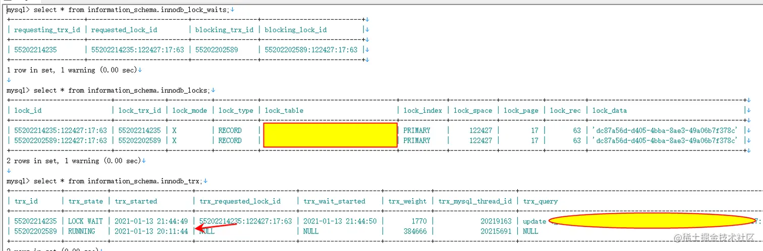Viewport: 763px width, 251px height.
Task: Click lock_trx_id 55202202589 in innodb_locks table
Action: tap(140, 140)
